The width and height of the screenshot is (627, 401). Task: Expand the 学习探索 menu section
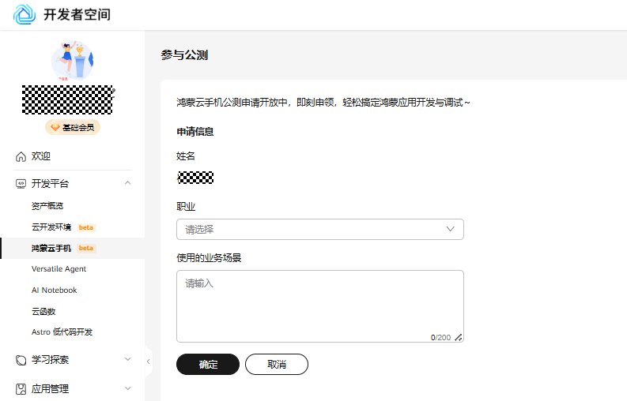point(128,360)
